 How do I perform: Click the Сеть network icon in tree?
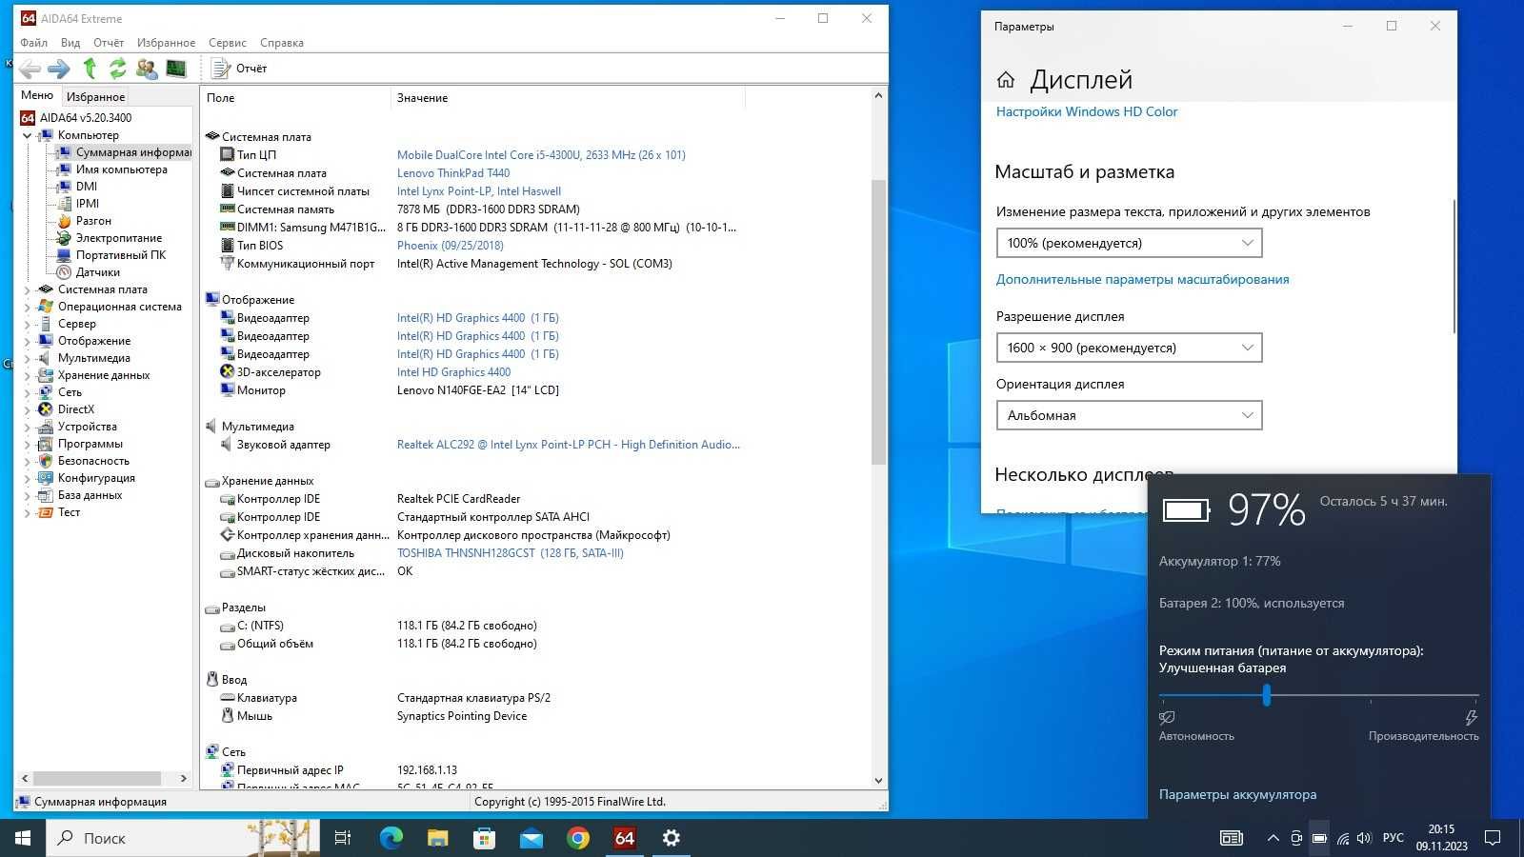click(x=45, y=392)
